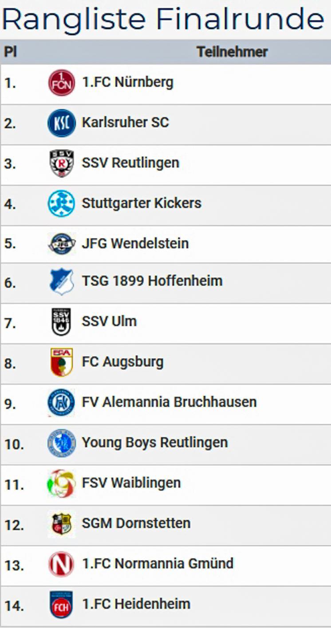Click the SGM Dornstetten crest icon
This screenshot has height=628, width=331.
tap(61, 523)
